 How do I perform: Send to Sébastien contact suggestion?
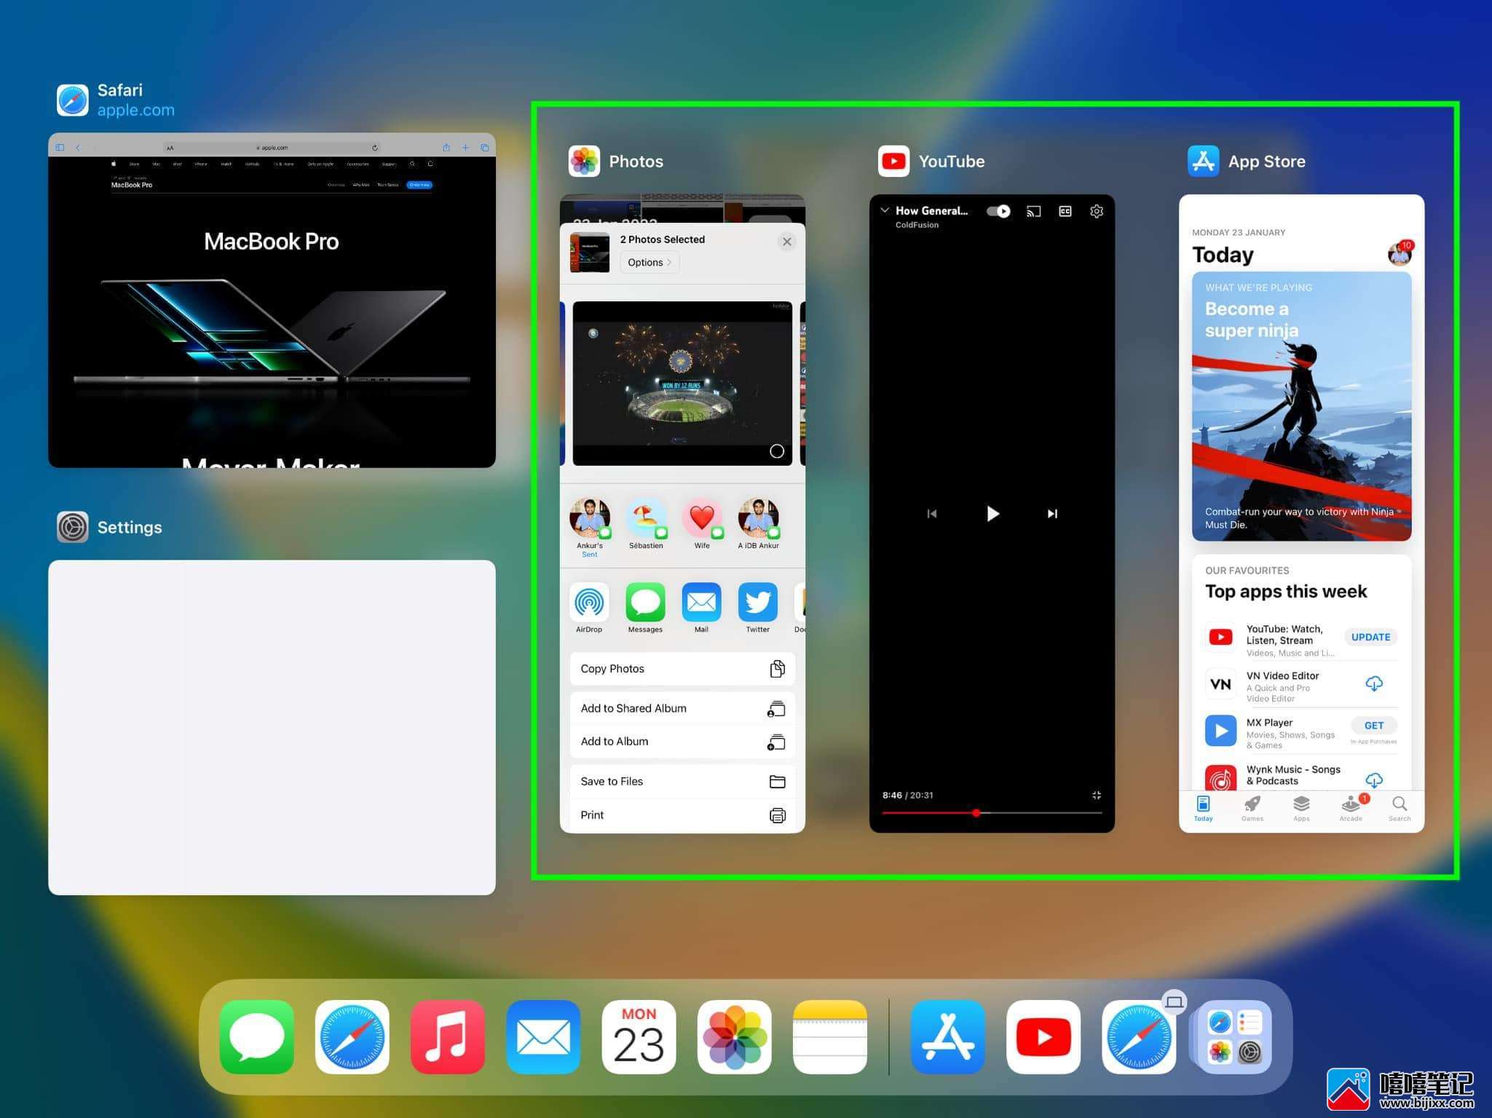(x=646, y=524)
